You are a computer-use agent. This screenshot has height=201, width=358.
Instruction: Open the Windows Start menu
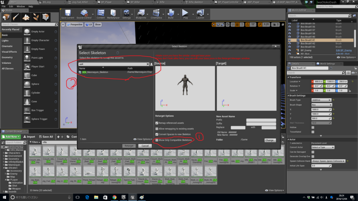tap(4, 197)
